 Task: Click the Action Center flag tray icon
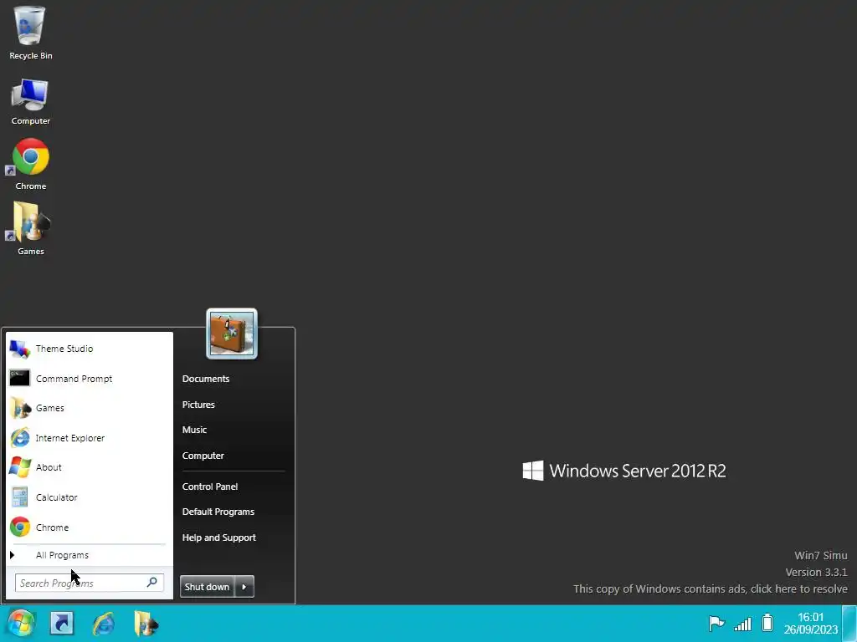[x=716, y=623]
